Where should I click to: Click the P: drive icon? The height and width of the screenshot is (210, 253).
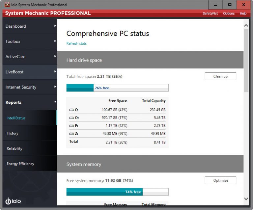pos(71,126)
